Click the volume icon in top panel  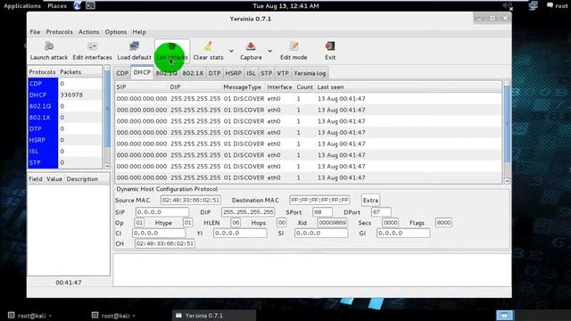click(x=508, y=6)
